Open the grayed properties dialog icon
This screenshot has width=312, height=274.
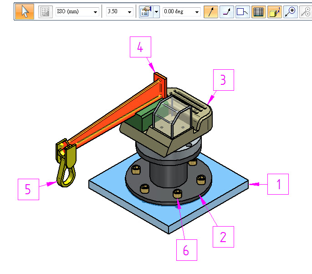tap(45, 12)
